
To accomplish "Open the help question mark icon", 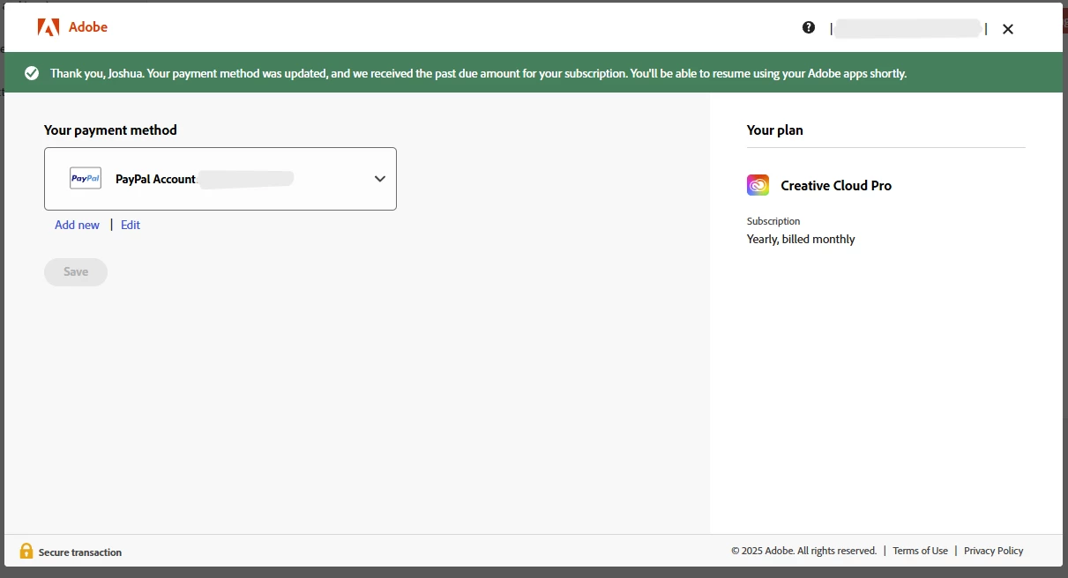I will click(x=809, y=27).
